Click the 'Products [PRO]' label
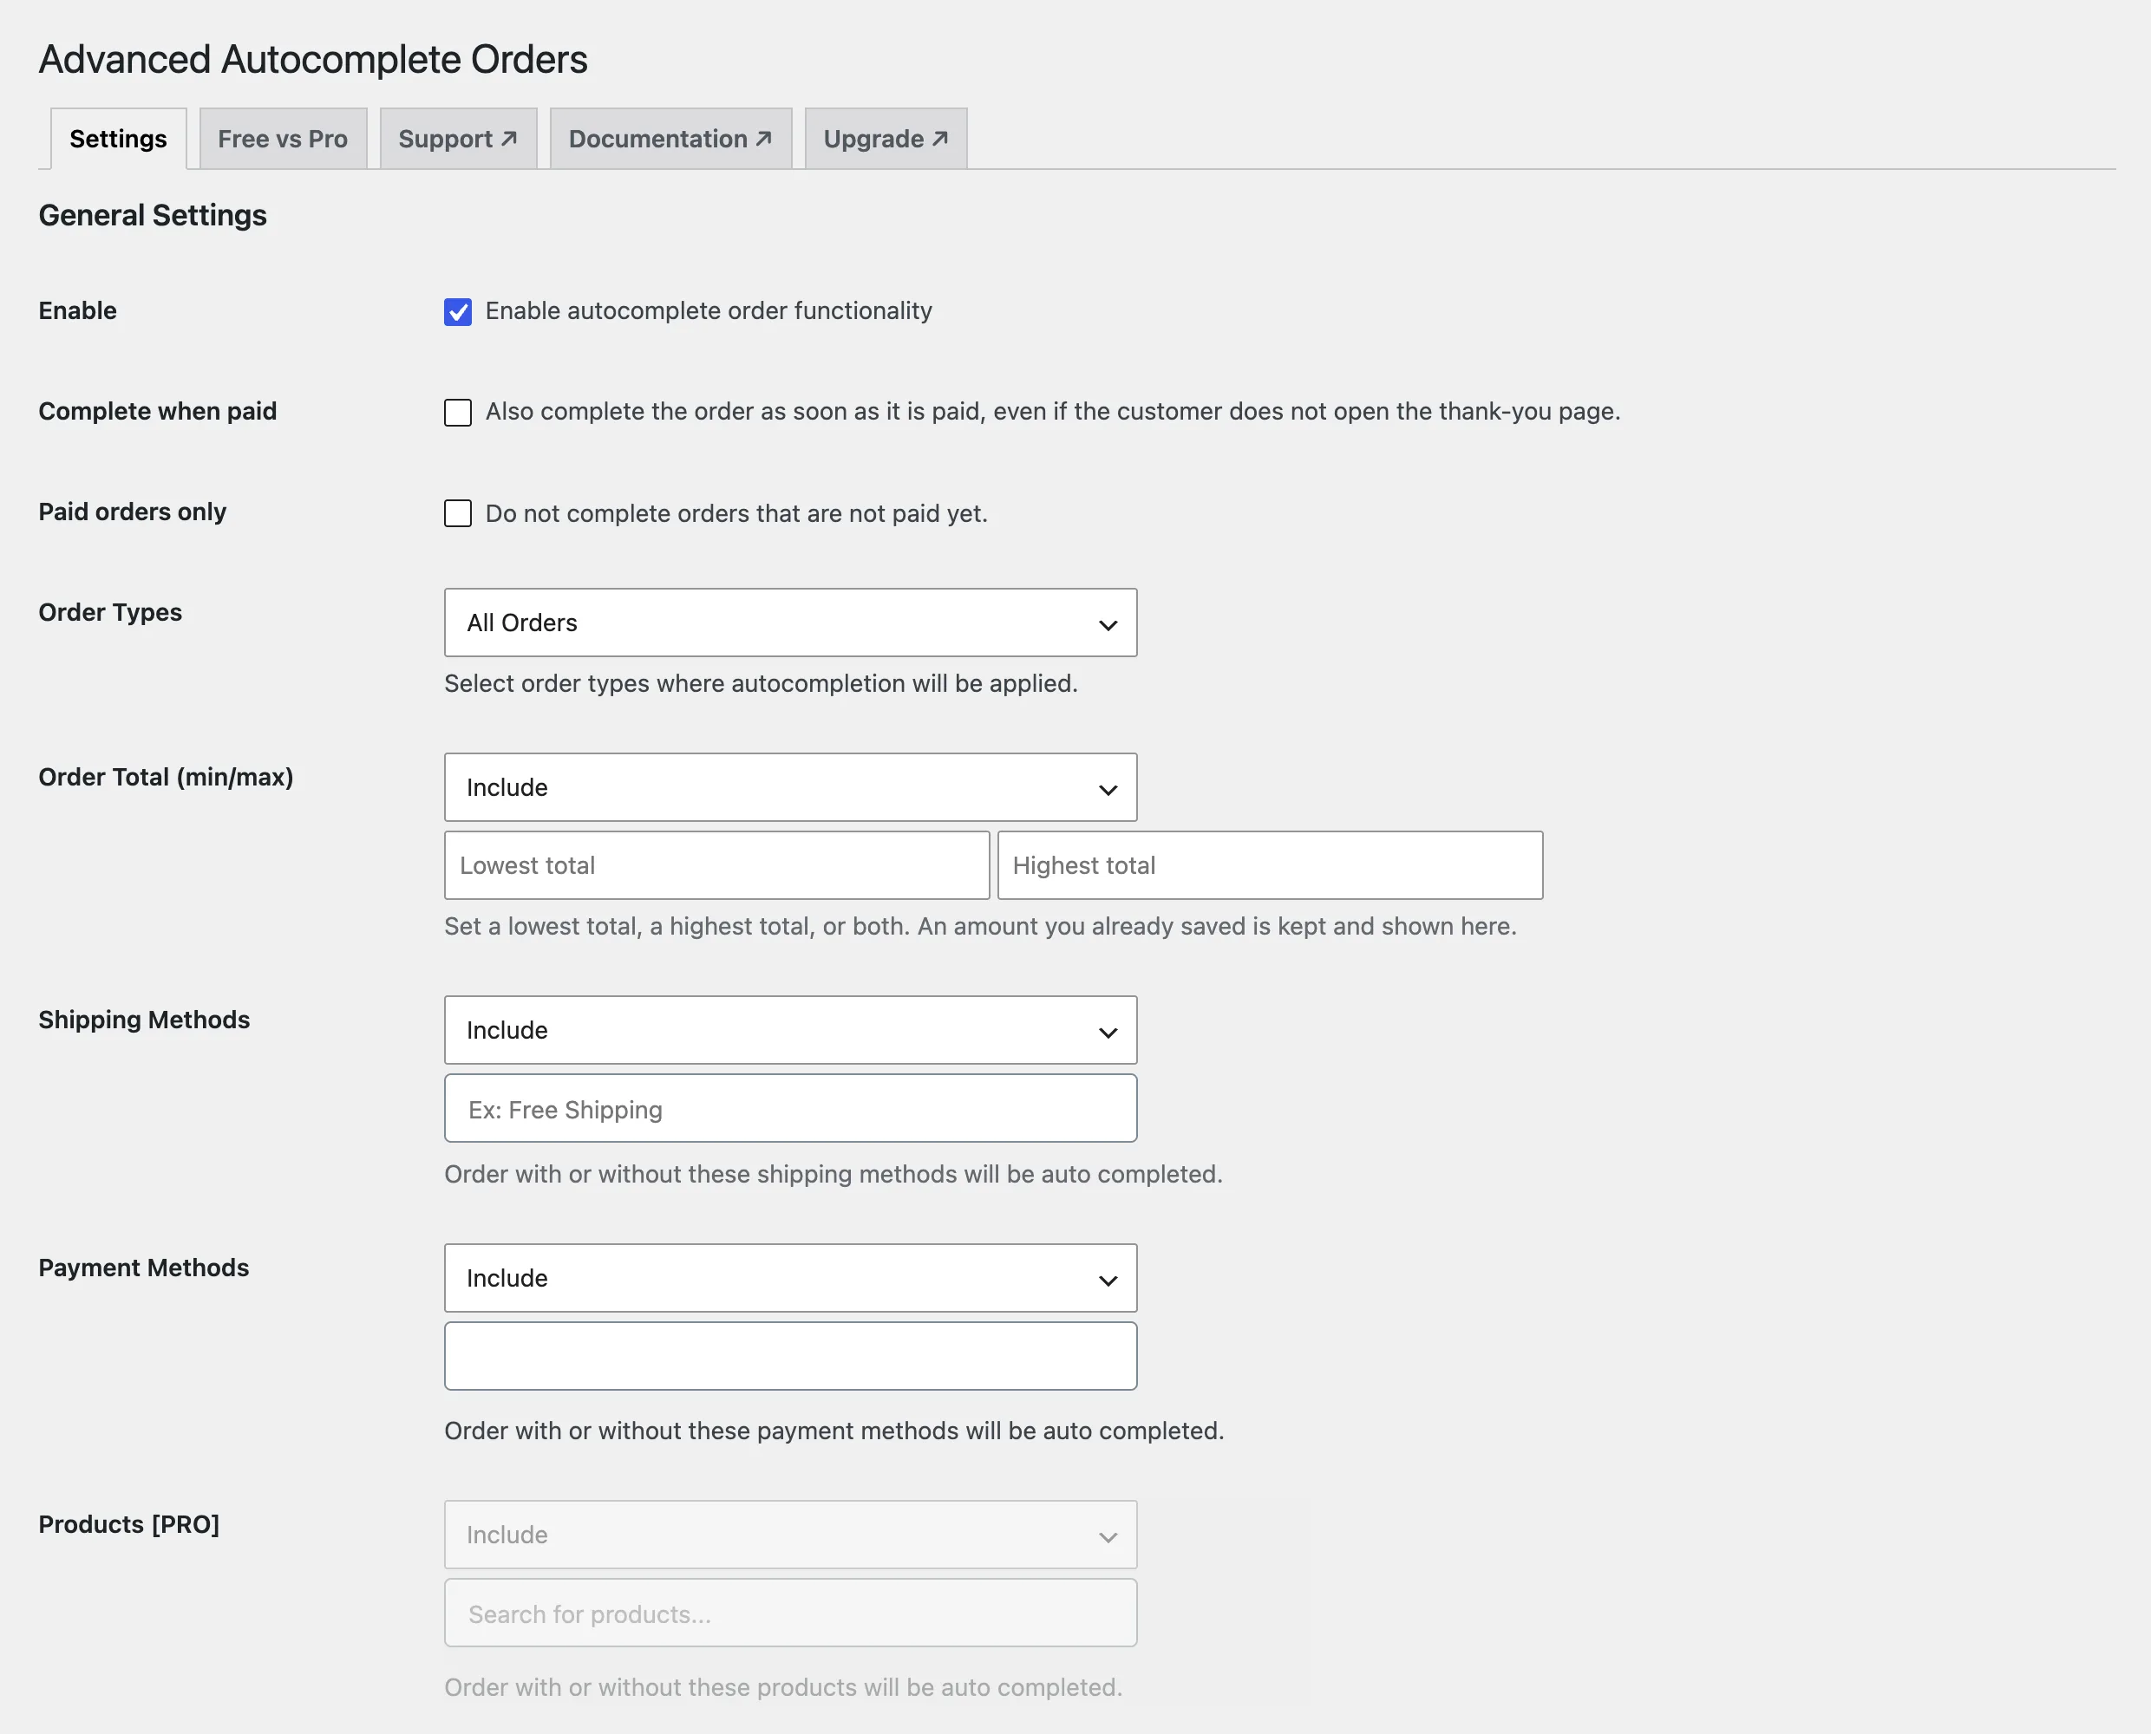The image size is (2151, 1734). click(129, 1524)
